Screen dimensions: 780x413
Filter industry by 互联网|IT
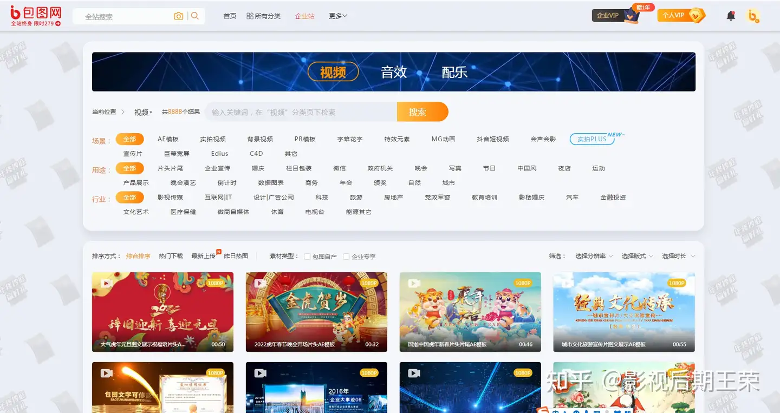pyautogui.click(x=218, y=198)
